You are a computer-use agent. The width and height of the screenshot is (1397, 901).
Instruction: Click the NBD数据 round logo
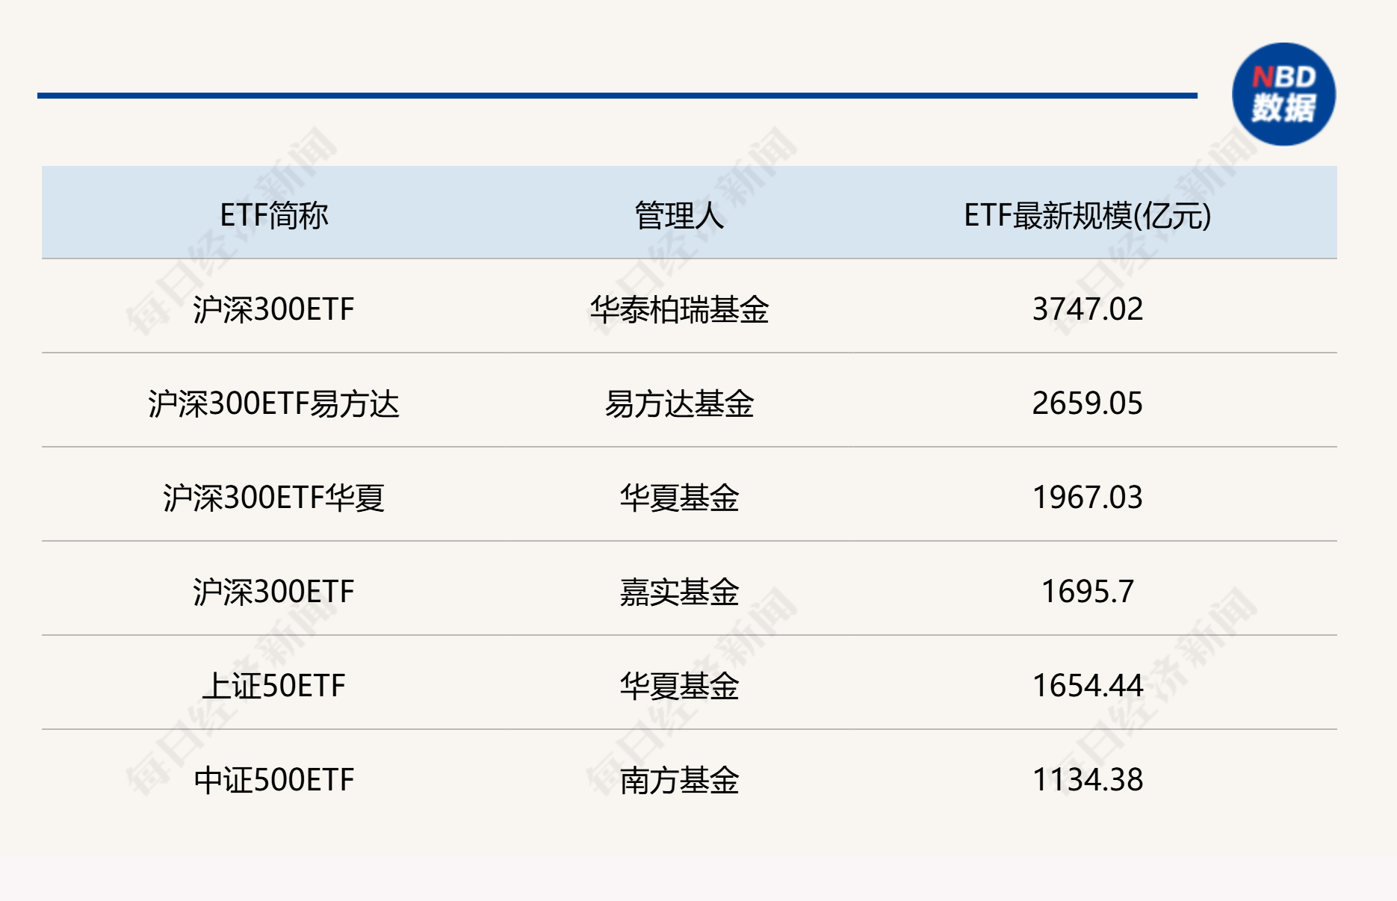(x=1283, y=94)
